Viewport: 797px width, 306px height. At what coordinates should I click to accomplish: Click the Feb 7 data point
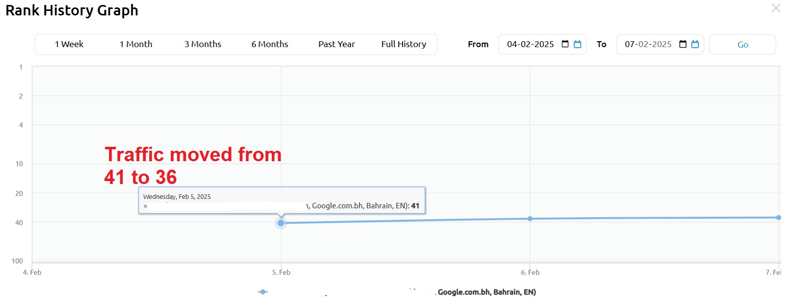coord(779,218)
